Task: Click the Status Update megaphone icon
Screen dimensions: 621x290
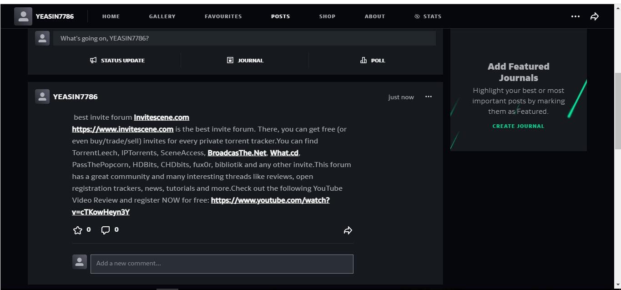Action: point(93,60)
